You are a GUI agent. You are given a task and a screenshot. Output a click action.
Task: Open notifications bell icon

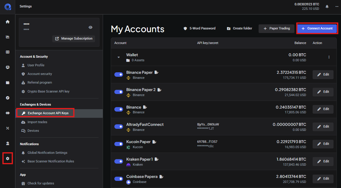pos(327,7)
